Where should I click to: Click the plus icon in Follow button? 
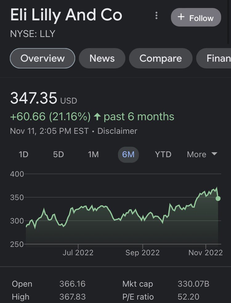point(181,17)
